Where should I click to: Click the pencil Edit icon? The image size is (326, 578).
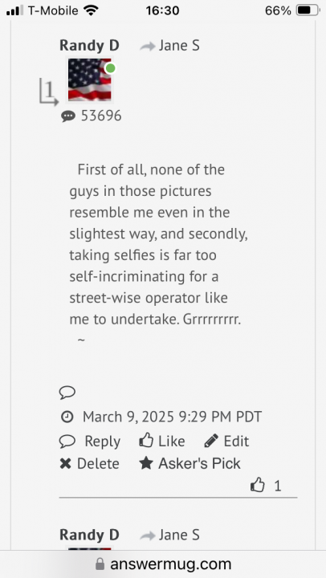pos(211,441)
